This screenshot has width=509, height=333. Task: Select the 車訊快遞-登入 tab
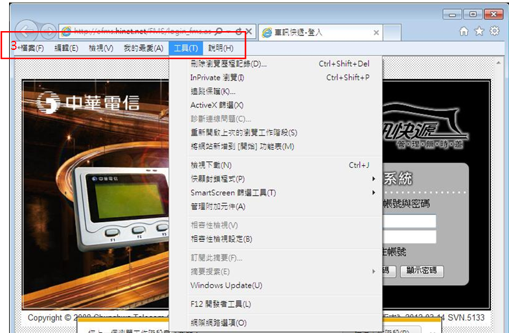point(321,32)
